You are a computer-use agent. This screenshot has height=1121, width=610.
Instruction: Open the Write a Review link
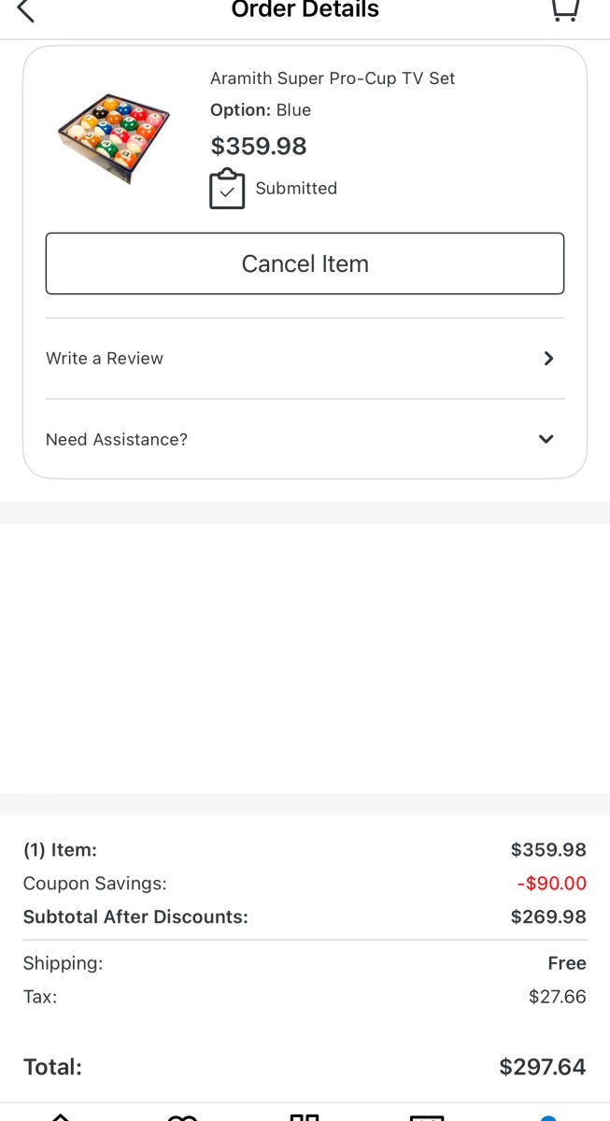105,359
